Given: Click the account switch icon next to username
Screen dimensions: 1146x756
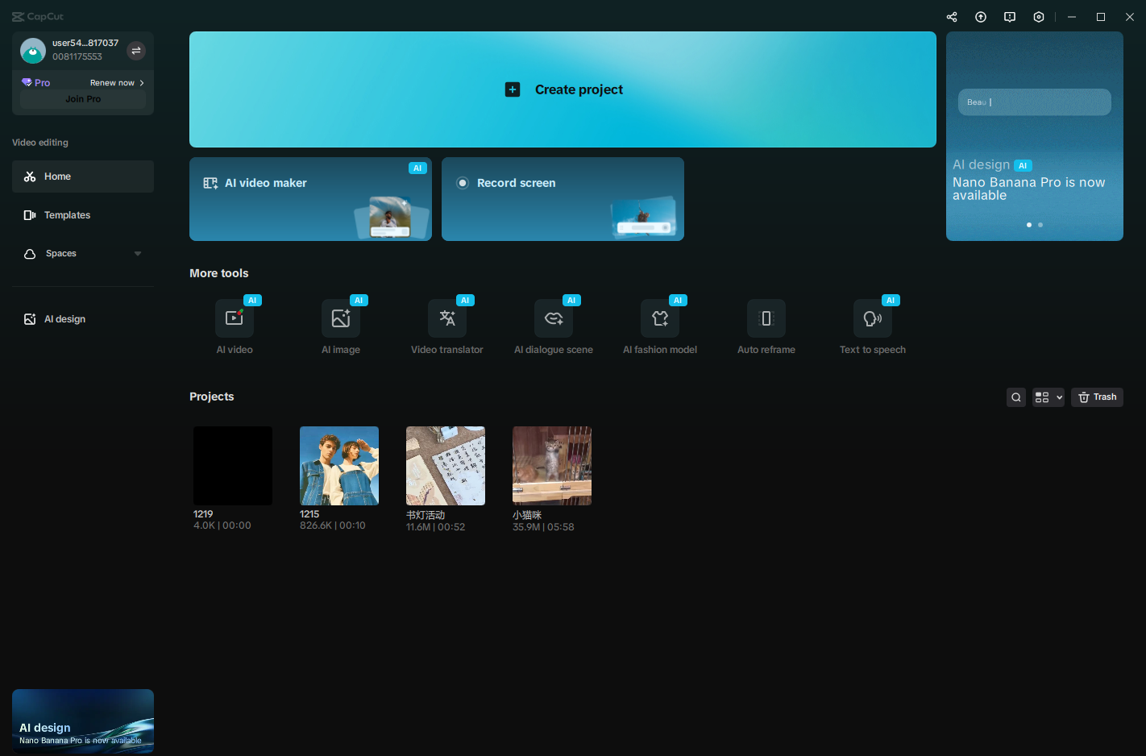Looking at the screenshot, I should [x=136, y=50].
